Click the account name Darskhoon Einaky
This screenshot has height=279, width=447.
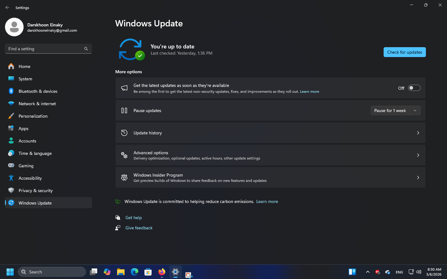pos(45,25)
